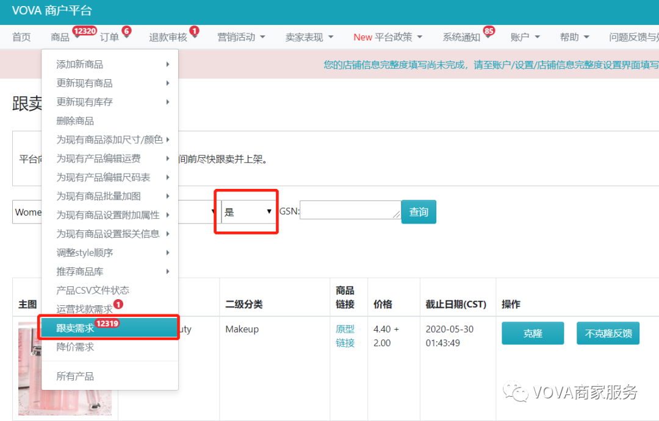Screen dimensions: 659x421
Task: Click the 首页 menu item
Action: pos(21,37)
